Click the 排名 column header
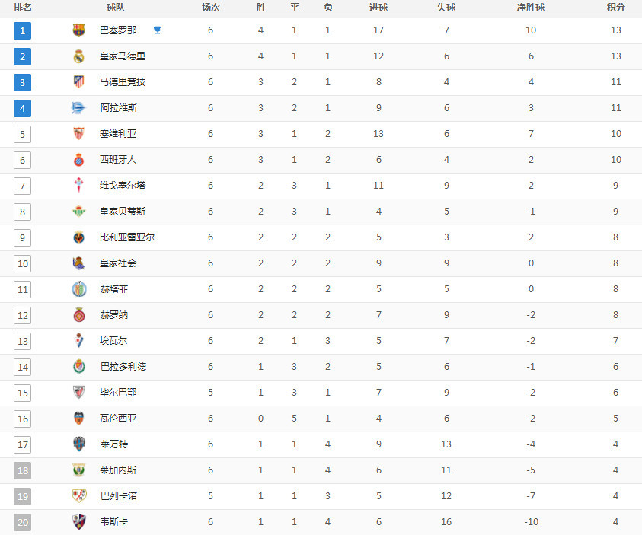 tap(23, 8)
